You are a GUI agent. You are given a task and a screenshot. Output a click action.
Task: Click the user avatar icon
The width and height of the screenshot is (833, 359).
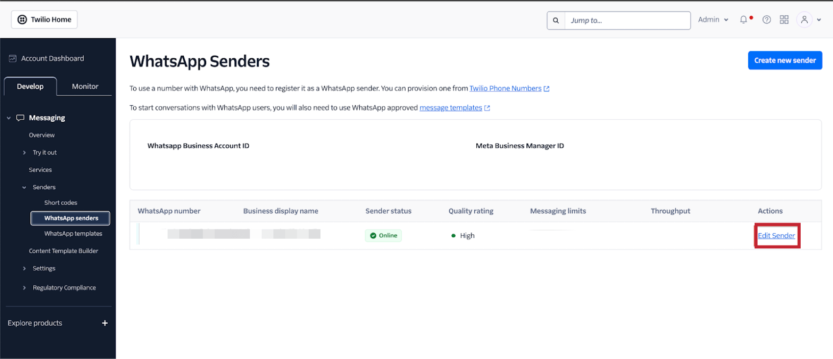tap(804, 19)
